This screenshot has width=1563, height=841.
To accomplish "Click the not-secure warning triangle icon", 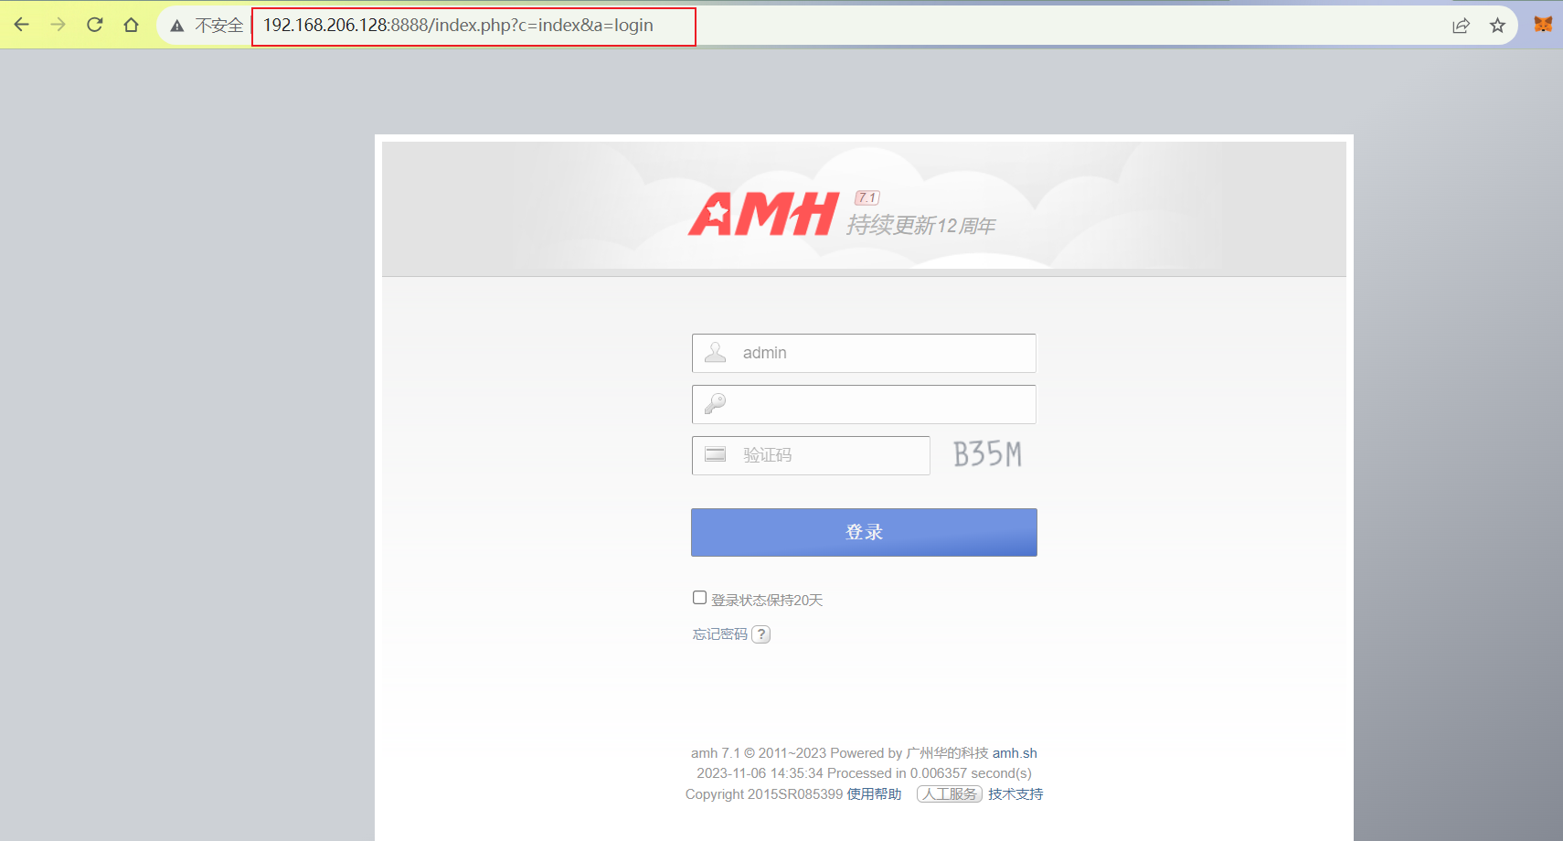I will coord(177,26).
